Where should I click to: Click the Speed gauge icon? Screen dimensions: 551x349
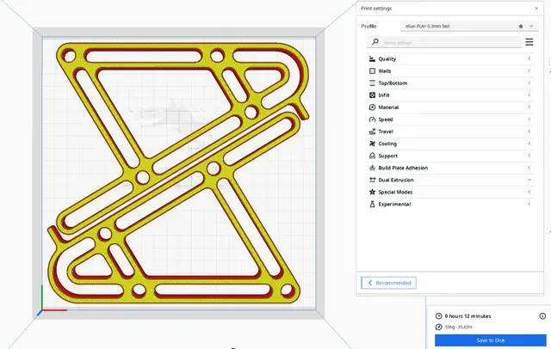point(372,119)
